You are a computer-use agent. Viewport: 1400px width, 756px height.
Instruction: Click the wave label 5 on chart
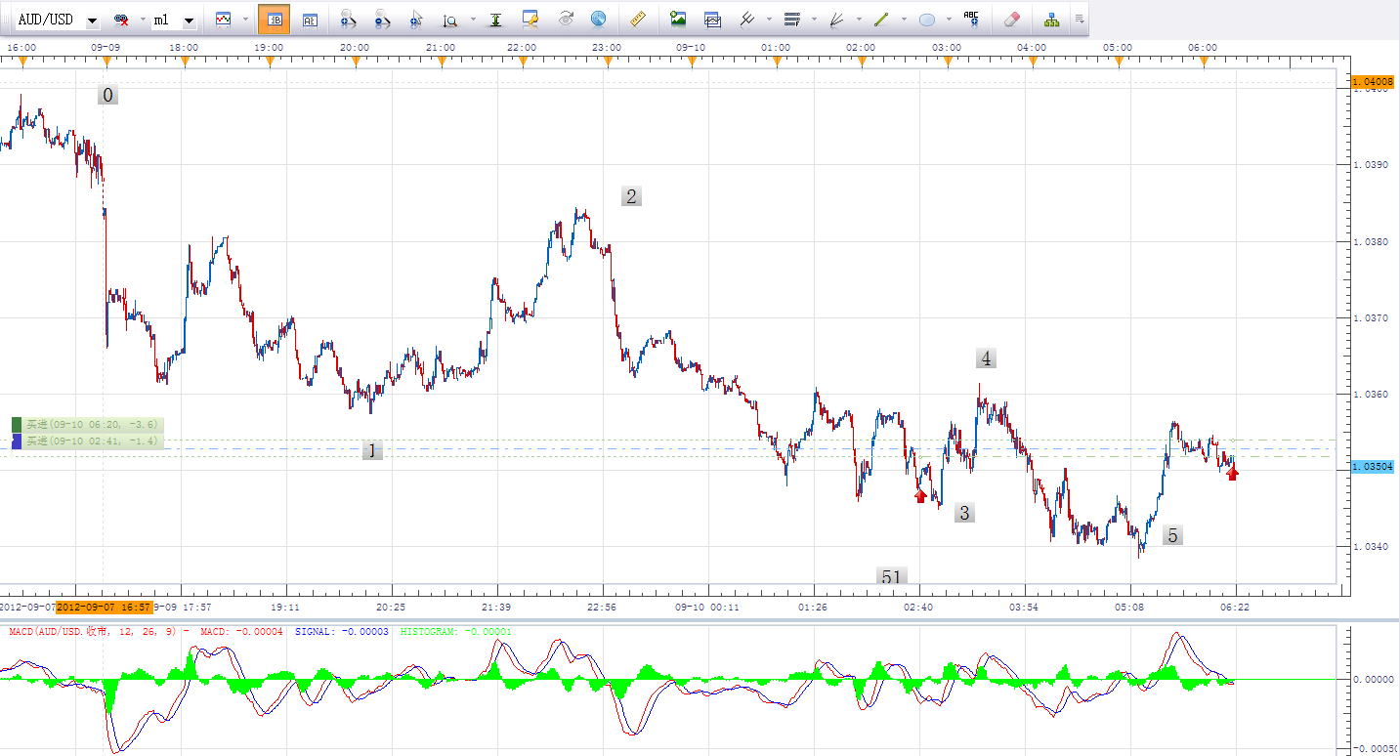click(1172, 535)
